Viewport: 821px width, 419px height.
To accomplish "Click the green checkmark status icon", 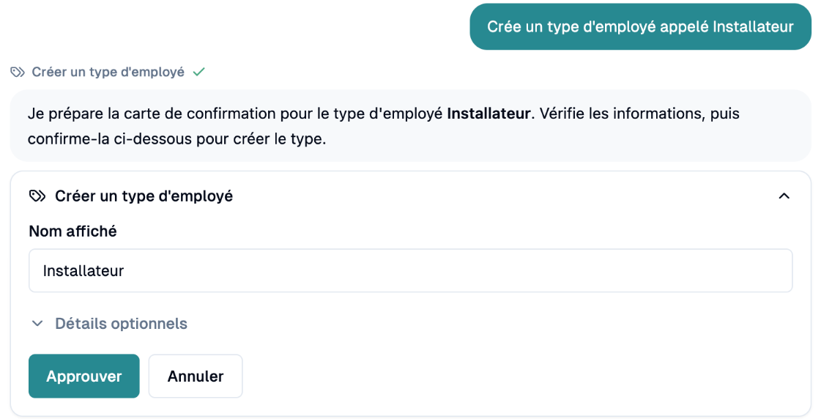I will coord(198,72).
